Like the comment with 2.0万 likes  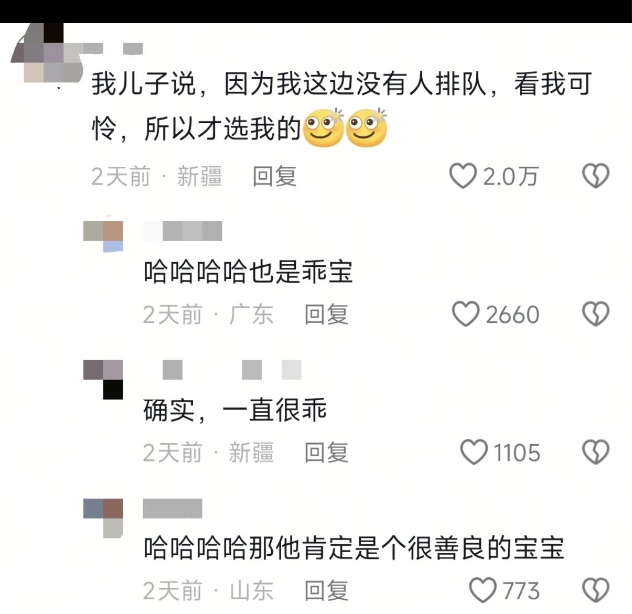coord(463,176)
